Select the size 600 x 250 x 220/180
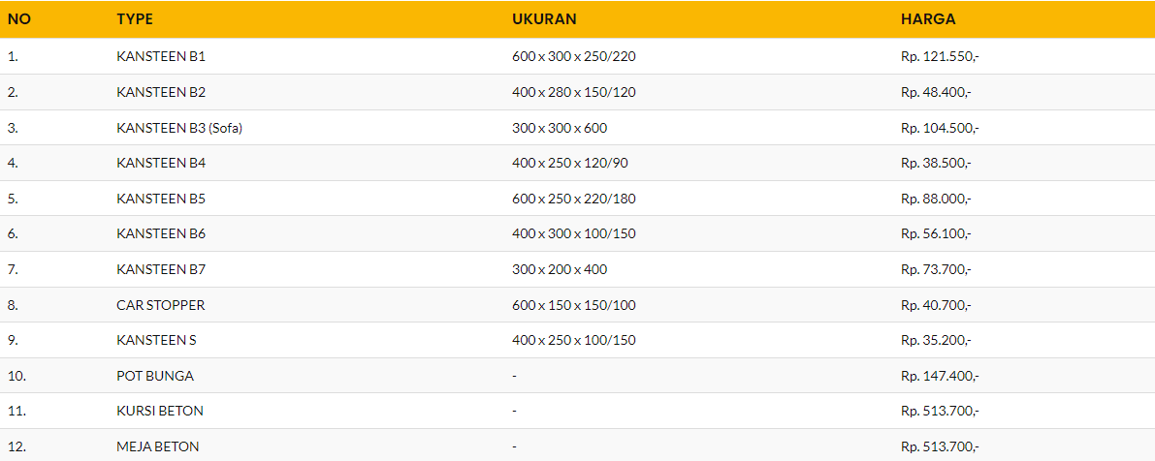The image size is (1155, 461). click(573, 199)
